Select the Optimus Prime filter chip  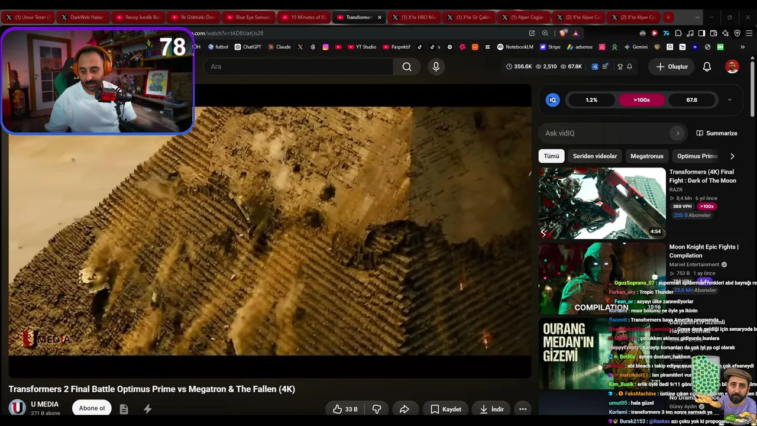(697, 156)
